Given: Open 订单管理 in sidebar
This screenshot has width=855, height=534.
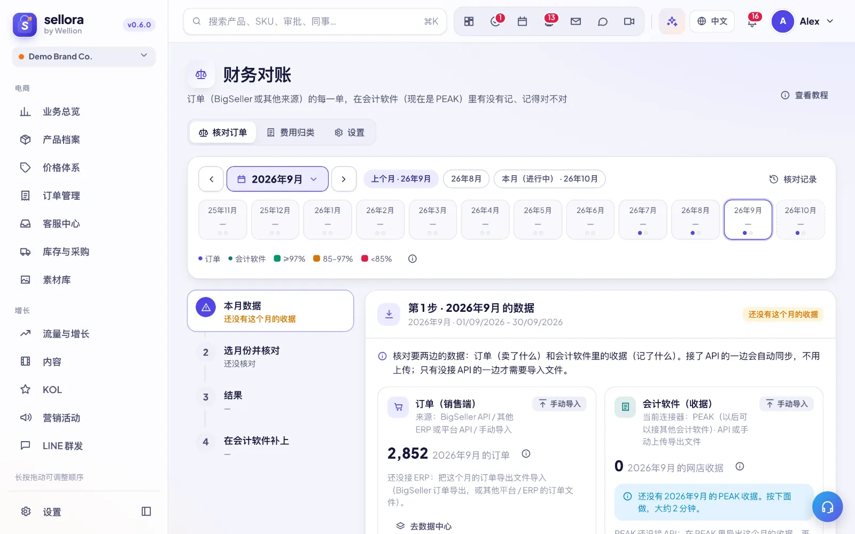Looking at the screenshot, I should [x=84, y=196].
